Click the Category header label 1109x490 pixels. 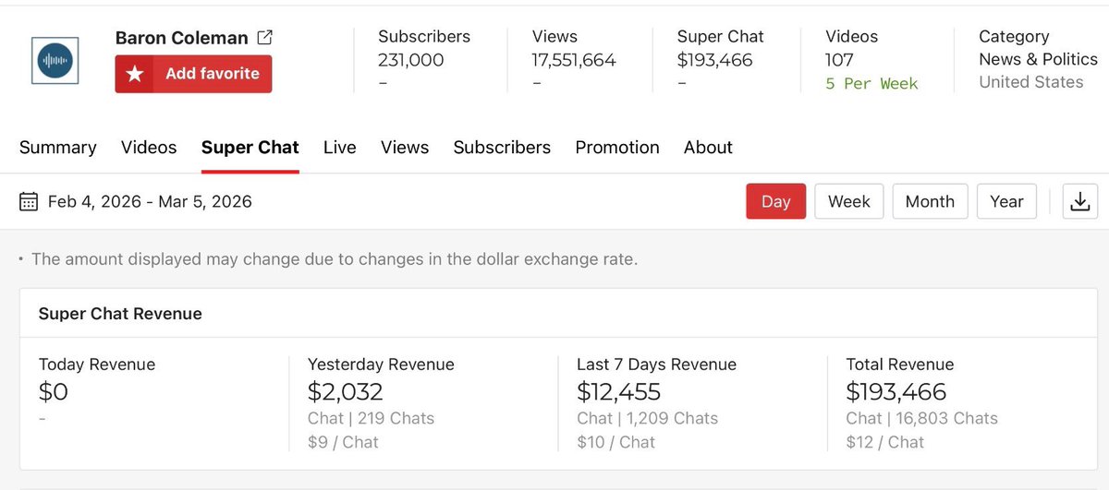click(1014, 37)
